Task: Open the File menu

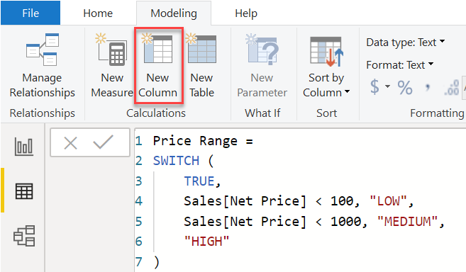Action: coord(30,13)
